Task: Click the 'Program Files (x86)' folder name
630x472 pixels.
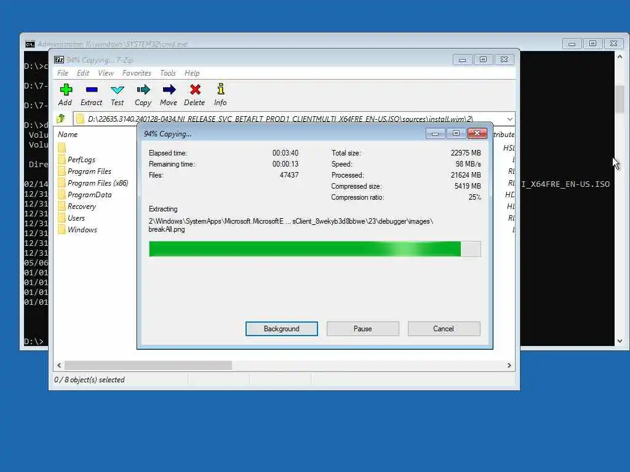Action: (x=98, y=183)
